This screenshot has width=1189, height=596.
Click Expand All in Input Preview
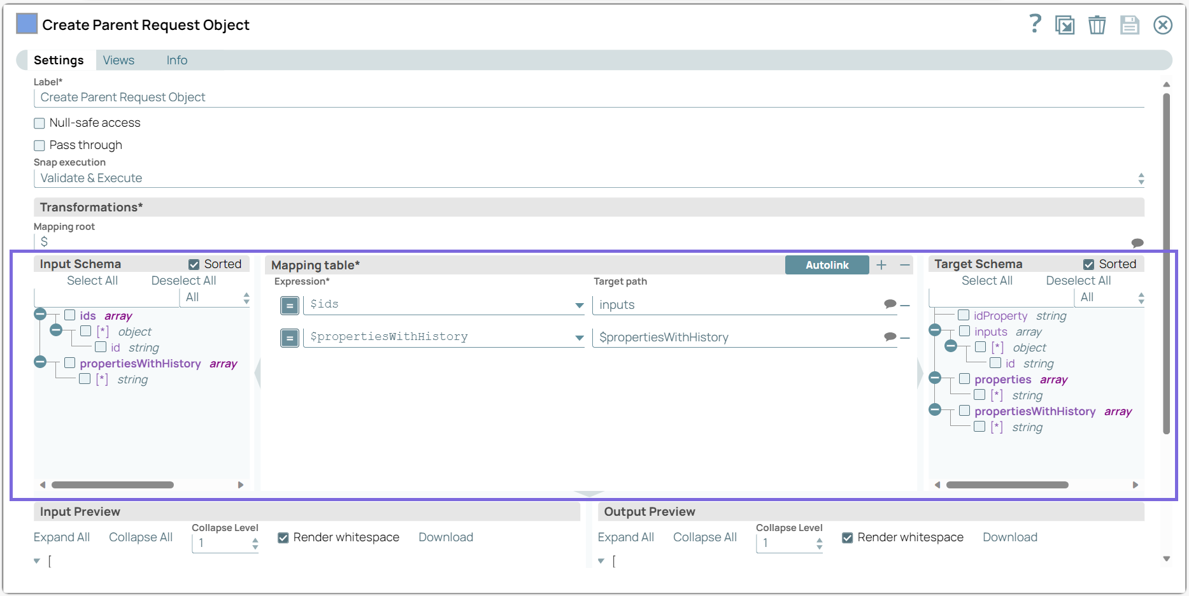(62, 537)
